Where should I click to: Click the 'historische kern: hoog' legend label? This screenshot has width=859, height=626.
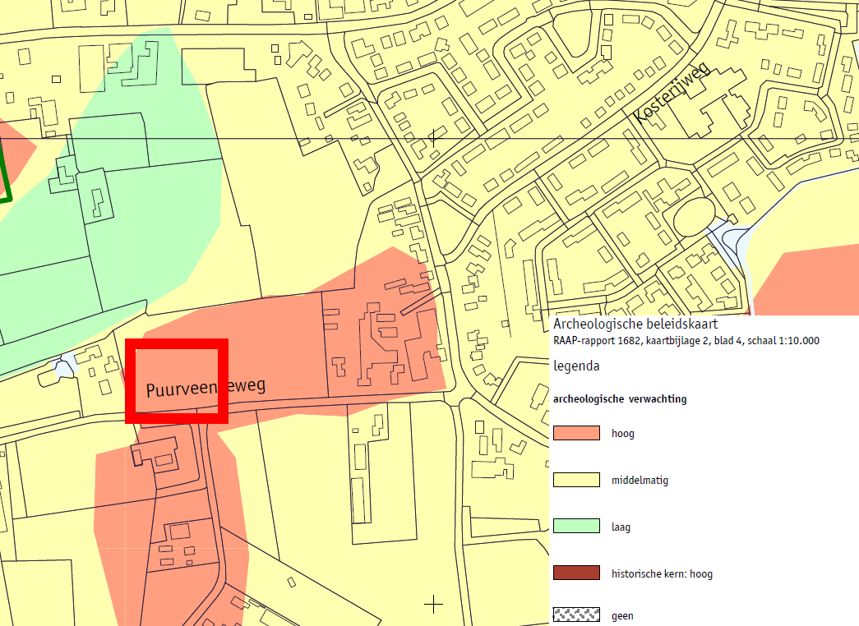pos(662,573)
